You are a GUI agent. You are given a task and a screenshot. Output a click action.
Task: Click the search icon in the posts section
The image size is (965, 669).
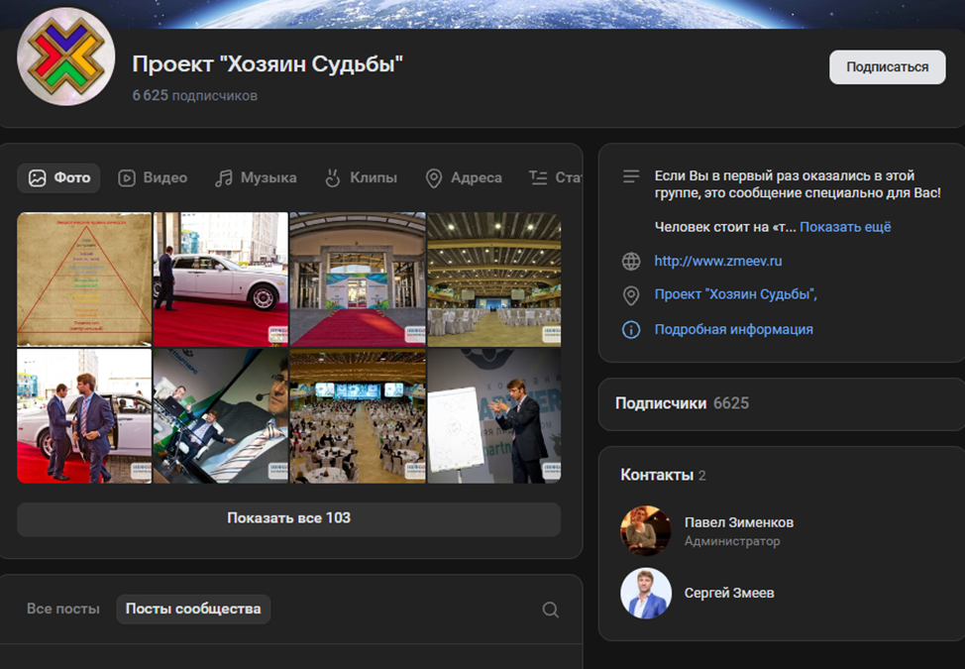point(550,610)
